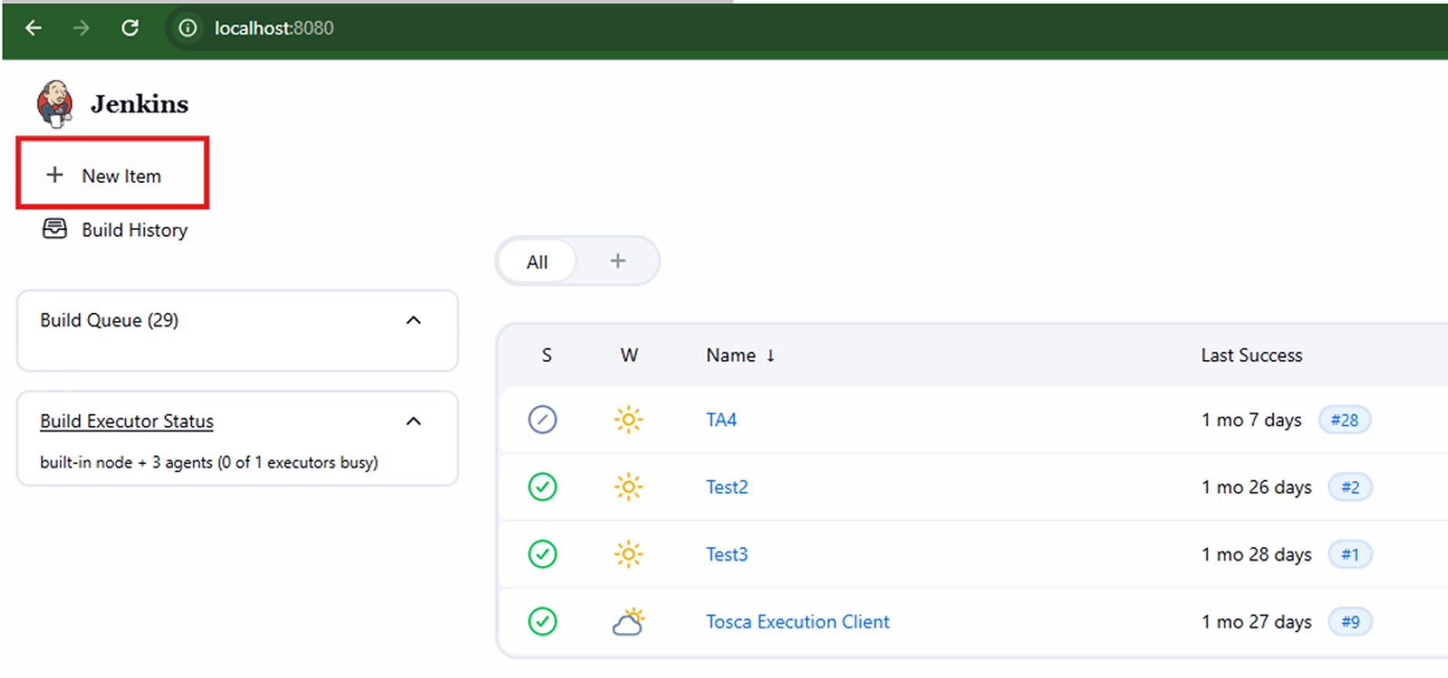This screenshot has width=1448, height=678.
Task: Click the TA4 sunny weather icon
Action: [x=628, y=420]
